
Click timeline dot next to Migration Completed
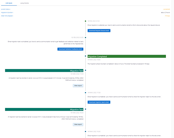[86, 56]
